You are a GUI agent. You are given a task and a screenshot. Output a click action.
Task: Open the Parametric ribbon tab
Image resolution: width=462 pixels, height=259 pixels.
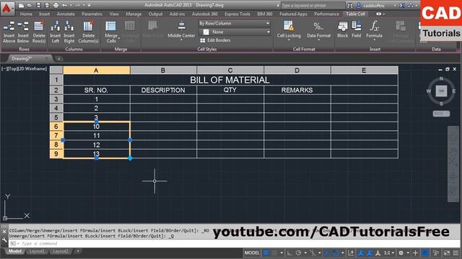point(92,14)
